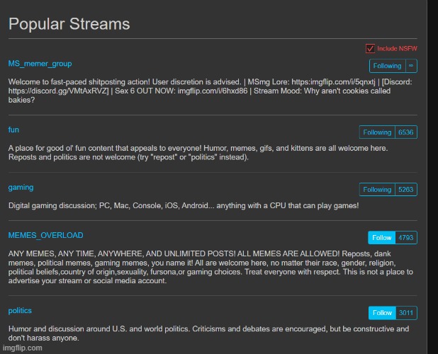
Task: Click the 5263 follower count badge
Action: (x=406, y=189)
